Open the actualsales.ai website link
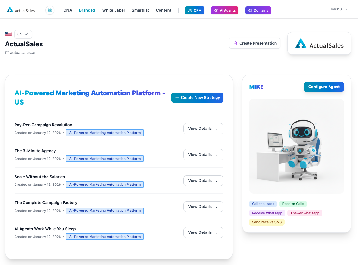Viewport: 358px width, 265px height. point(22,53)
